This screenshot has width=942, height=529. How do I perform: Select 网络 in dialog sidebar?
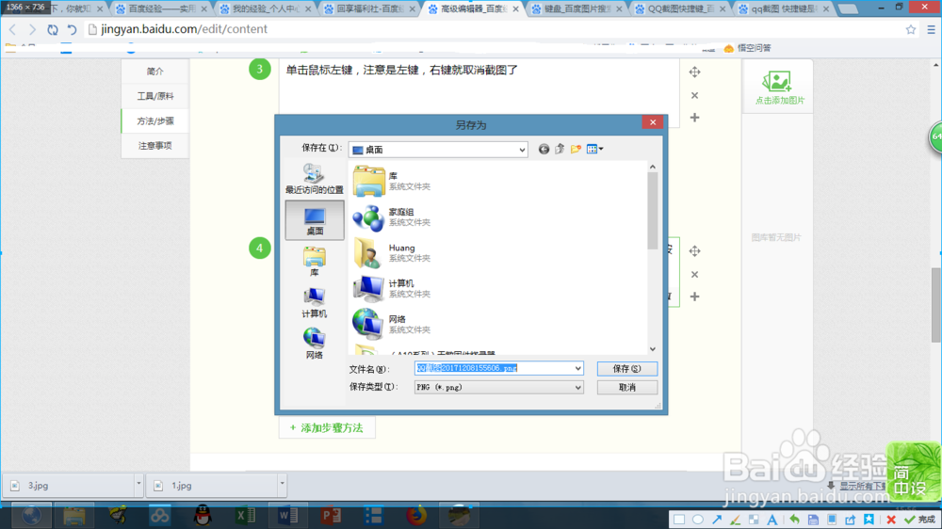click(x=315, y=344)
